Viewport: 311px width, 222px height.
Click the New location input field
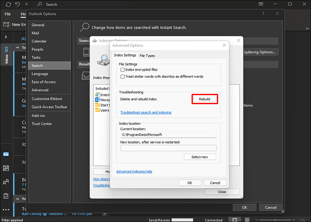point(168,148)
